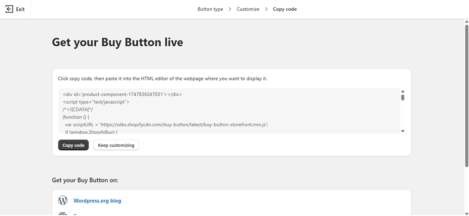Image resolution: width=469 pixels, height=216 pixels.
Task: Click the 'Get your Buy Button live' heading
Action: tap(117, 42)
